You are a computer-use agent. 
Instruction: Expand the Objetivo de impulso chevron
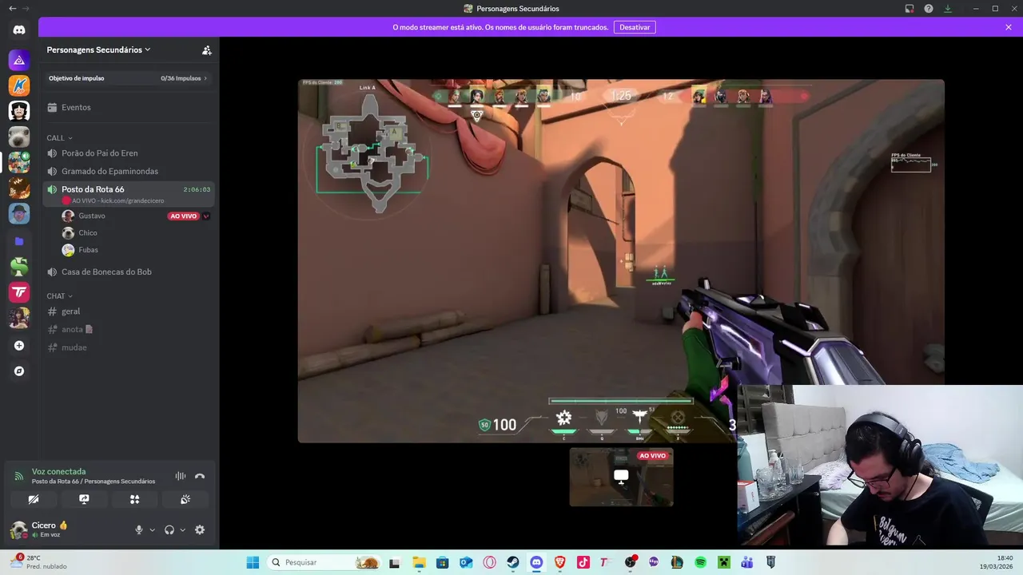205,78
